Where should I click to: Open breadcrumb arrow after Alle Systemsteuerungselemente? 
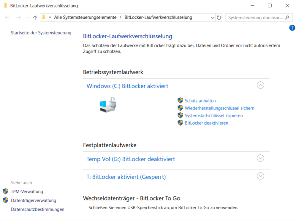pyautogui.click(x=121, y=18)
